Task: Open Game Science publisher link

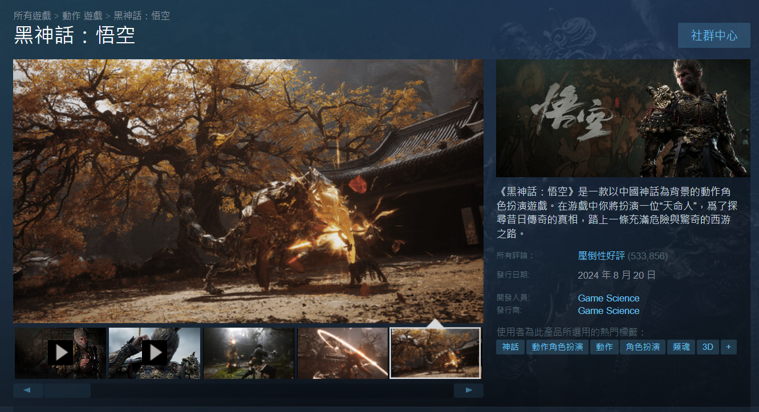Action: (608, 311)
